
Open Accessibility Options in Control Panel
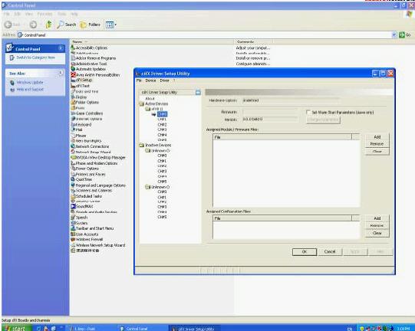[x=89, y=48]
